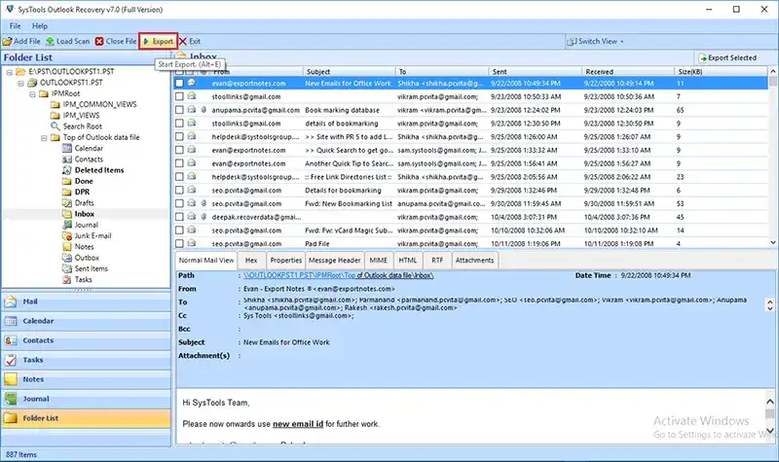Select the IPM_COMMON_VIEWS folder icon
This screenshot has height=462, width=779.
[56, 104]
